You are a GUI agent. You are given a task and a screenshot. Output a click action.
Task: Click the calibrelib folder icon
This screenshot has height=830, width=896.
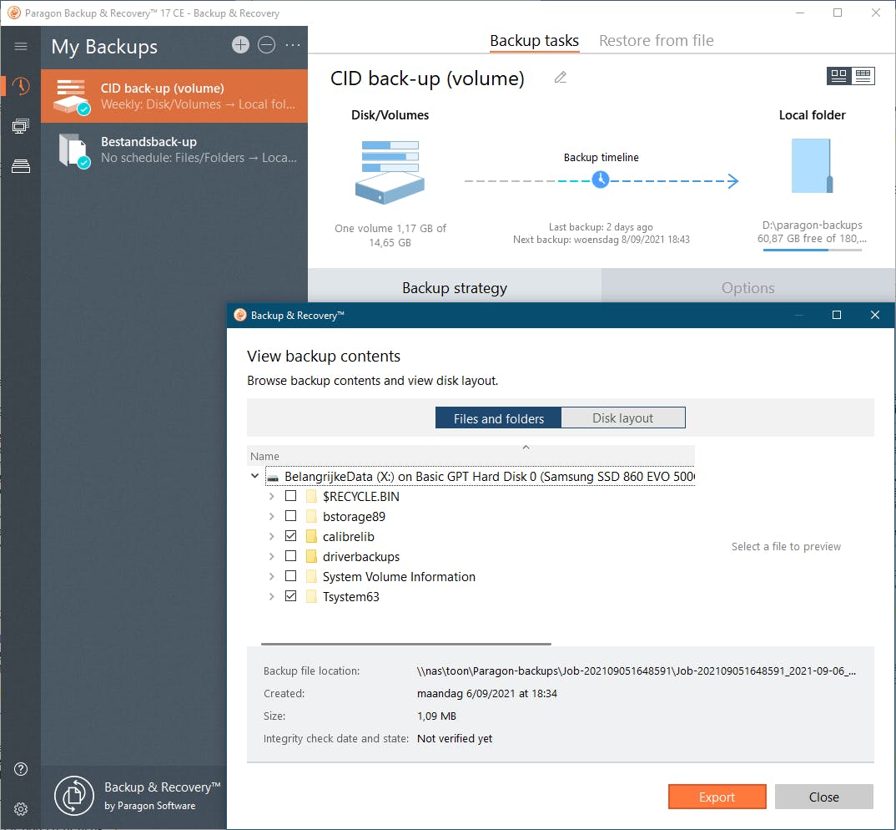click(311, 537)
